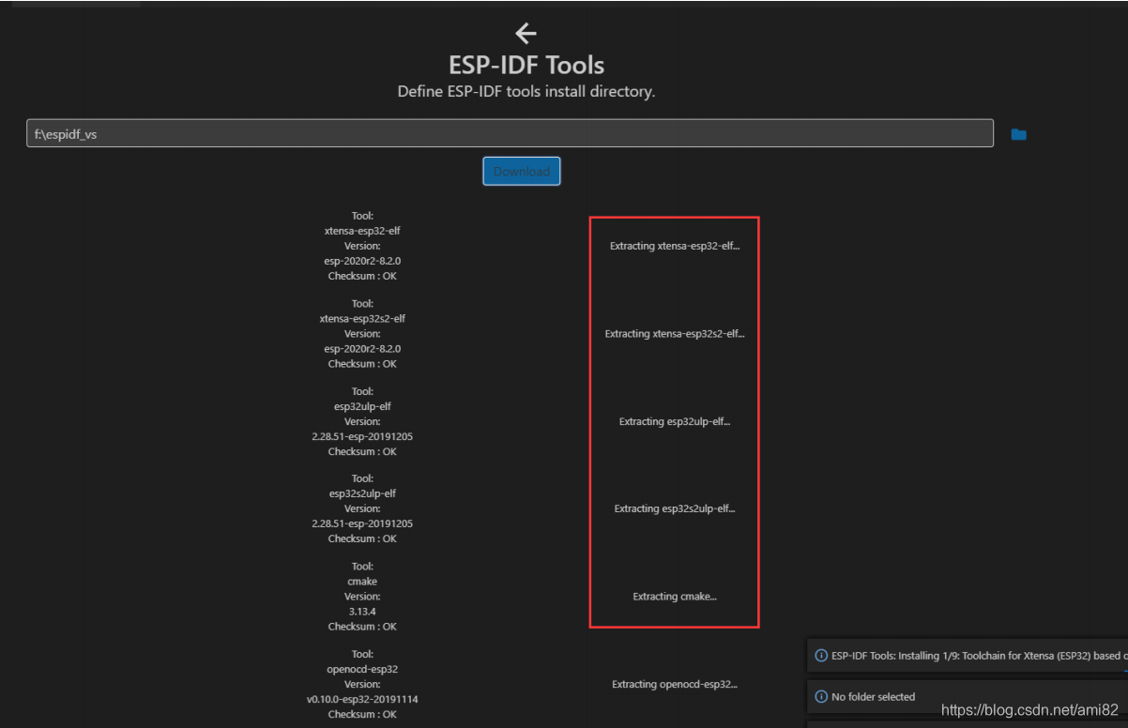1128x728 pixels.
Task: Go back using the left arrow icon
Action: pyautogui.click(x=526, y=34)
